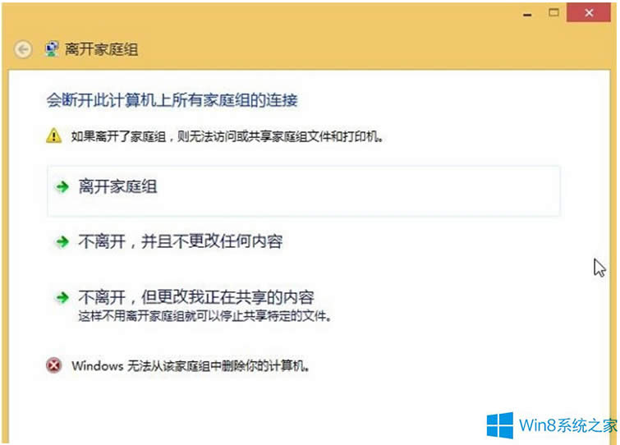This screenshot has height=445, width=620.
Task: Maximize the dialog window
Action: click(x=553, y=12)
